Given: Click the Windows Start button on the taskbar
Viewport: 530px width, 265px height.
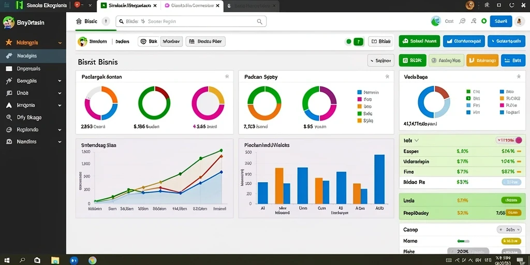Looking at the screenshot, I should coord(6,260).
